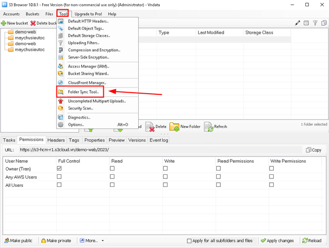Select first demo-web bucket in tree
Screen dimensions: 329x248
click(25, 32)
